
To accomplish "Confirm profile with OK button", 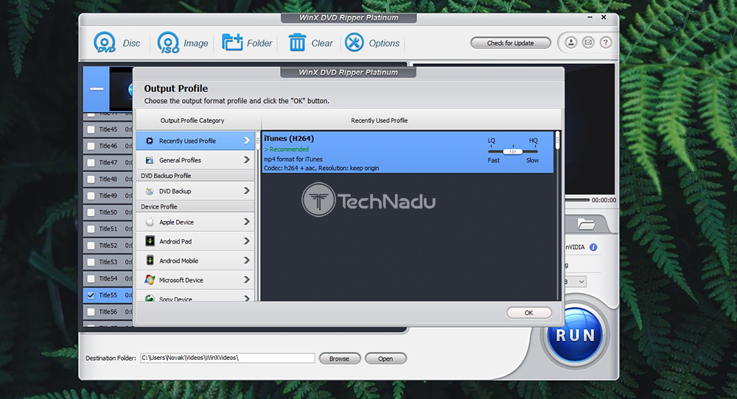I will (528, 313).
